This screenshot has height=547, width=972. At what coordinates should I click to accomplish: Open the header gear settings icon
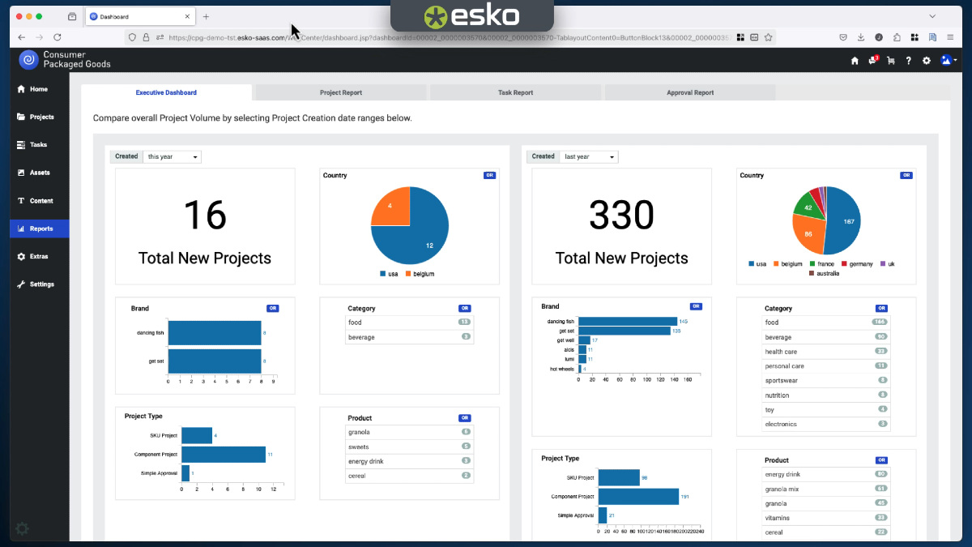coord(927,61)
